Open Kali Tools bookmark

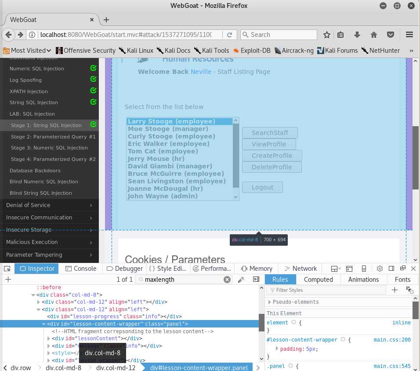coord(212,51)
